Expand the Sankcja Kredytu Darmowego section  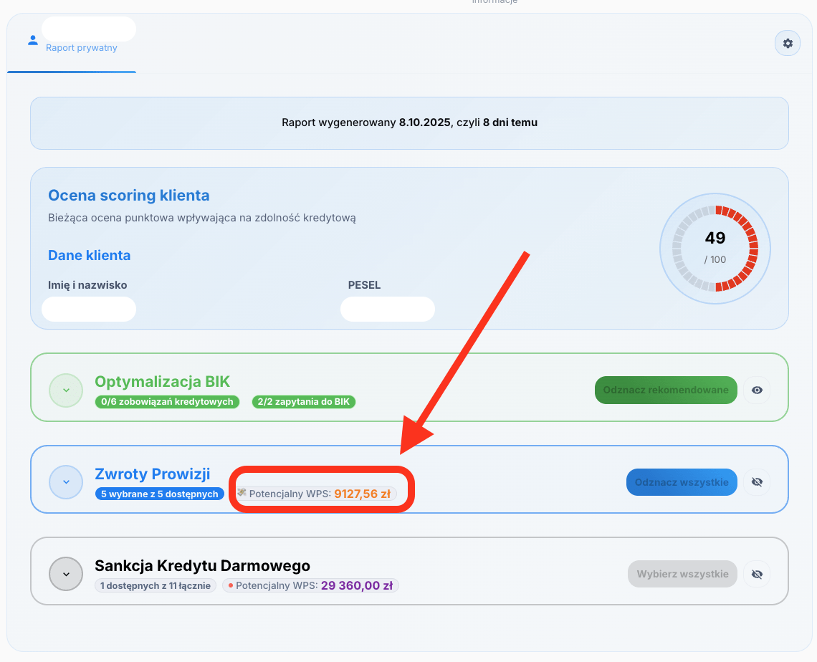pos(66,574)
